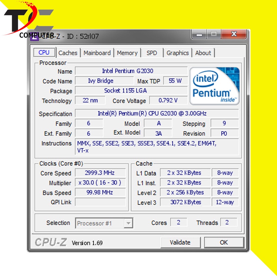Click the Cores value 2
This screenshot has height=277, width=277.
click(179, 222)
